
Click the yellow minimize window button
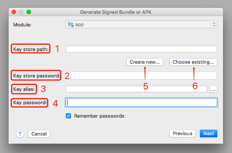pos(21,12)
